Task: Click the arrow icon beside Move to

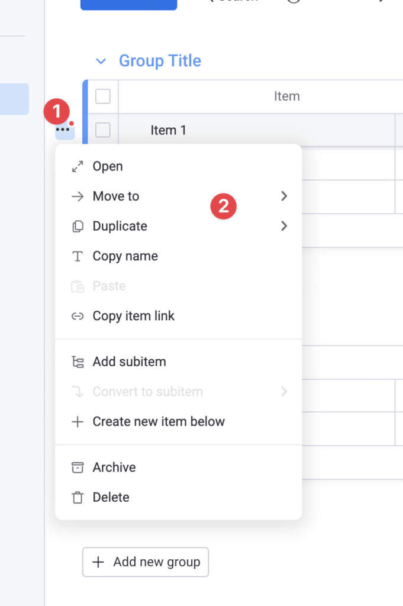Action: tap(78, 196)
